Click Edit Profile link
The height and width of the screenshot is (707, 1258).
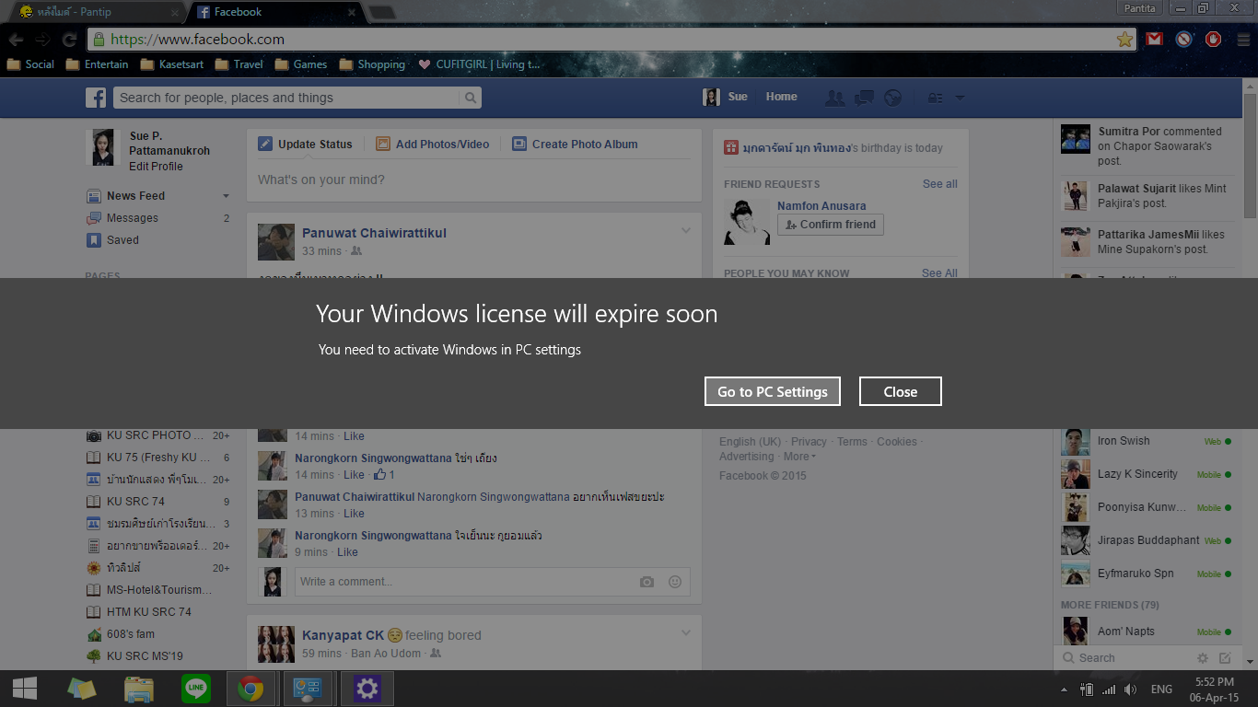click(x=156, y=167)
